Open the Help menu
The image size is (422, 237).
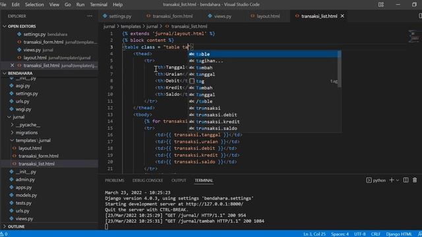coord(117,5)
